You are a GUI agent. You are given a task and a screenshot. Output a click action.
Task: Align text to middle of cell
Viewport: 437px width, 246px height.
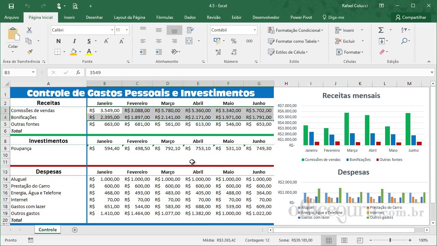point(159,30)
